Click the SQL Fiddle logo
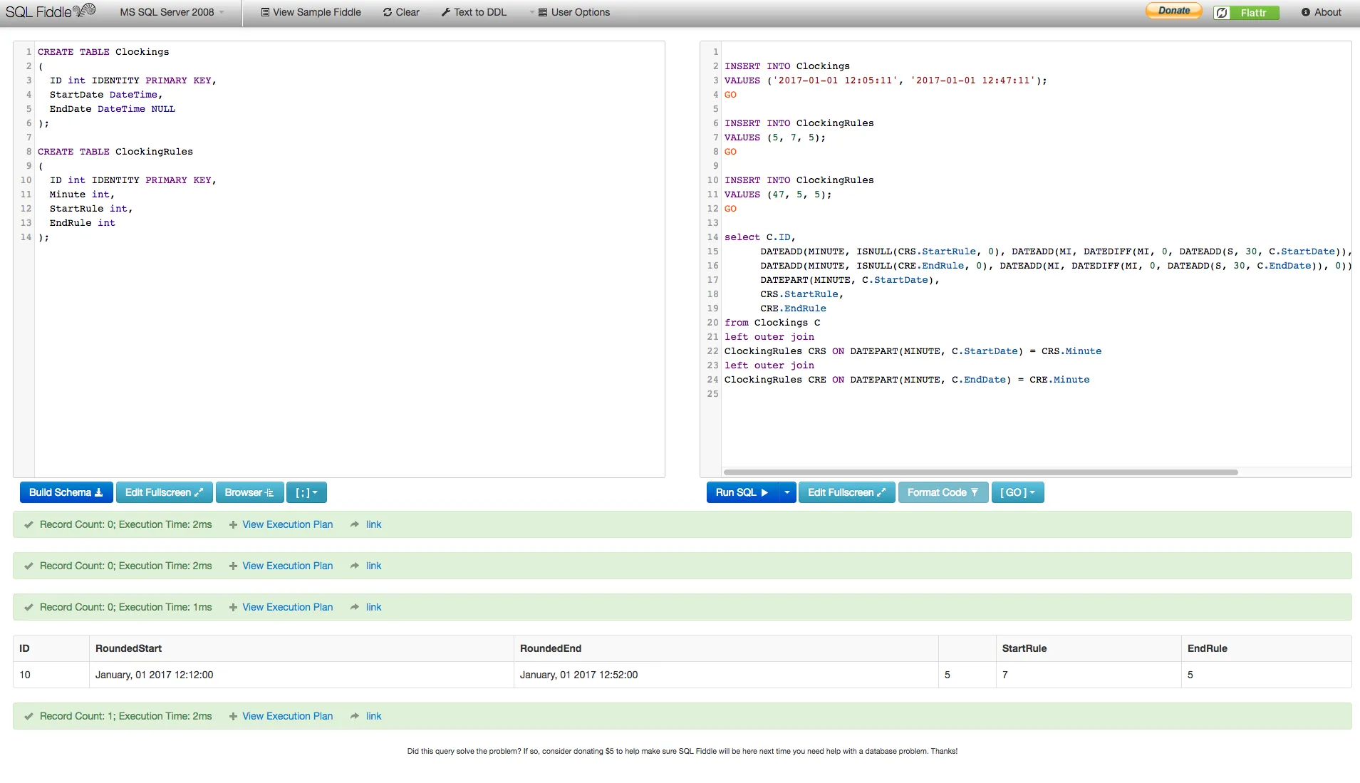The image size is (1360, 783). point(50,11)
